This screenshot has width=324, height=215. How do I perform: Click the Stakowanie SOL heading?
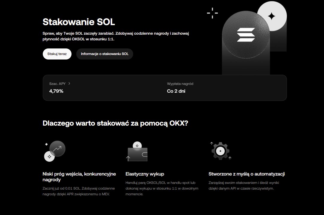(79, 22)
